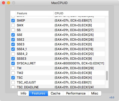Viewport: 119px width, 101px height.
Task: Uncheck the SYSCALLRET checkbox
Action: [x=13, y=63]
